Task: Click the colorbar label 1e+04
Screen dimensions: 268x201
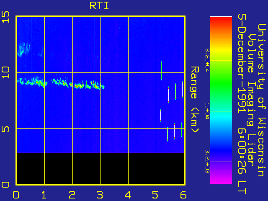Action: (x=207, y=111)
